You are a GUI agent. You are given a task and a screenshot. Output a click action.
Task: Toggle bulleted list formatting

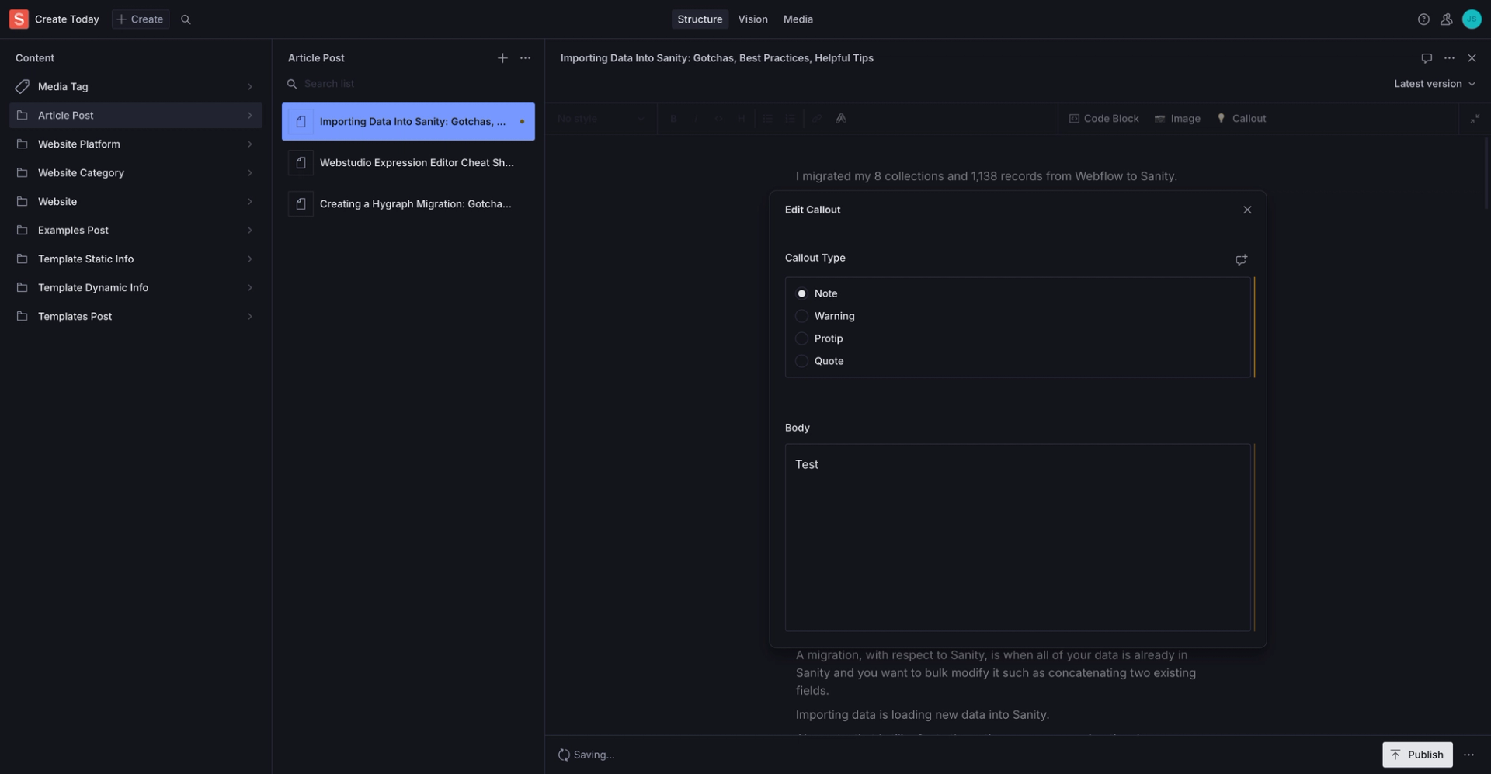(767, 119)
